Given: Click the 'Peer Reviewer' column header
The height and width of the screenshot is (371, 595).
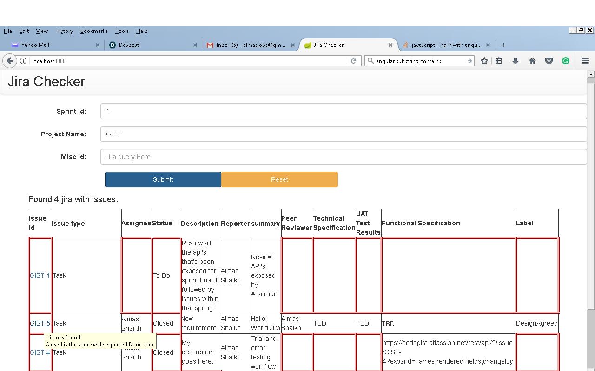Looking at the screenshot, I should 297,223.
